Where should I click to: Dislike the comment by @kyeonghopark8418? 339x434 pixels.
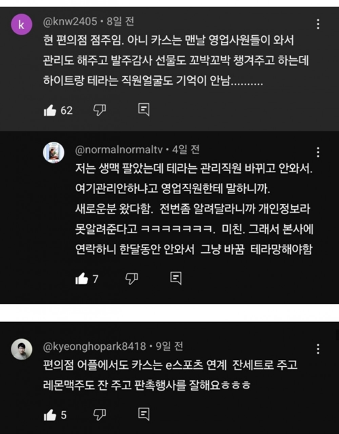coord(100,415)
